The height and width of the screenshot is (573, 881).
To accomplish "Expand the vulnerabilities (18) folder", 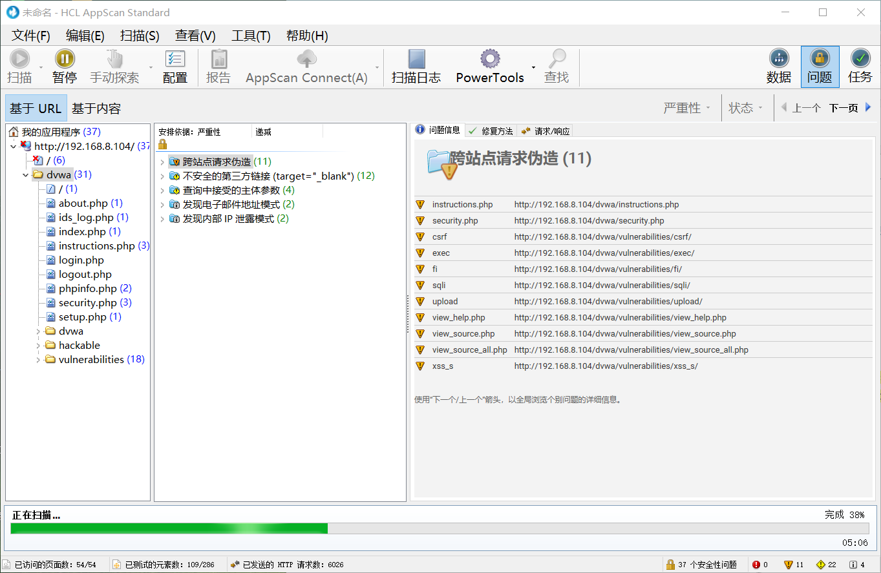I will click(x=38, y=359).
